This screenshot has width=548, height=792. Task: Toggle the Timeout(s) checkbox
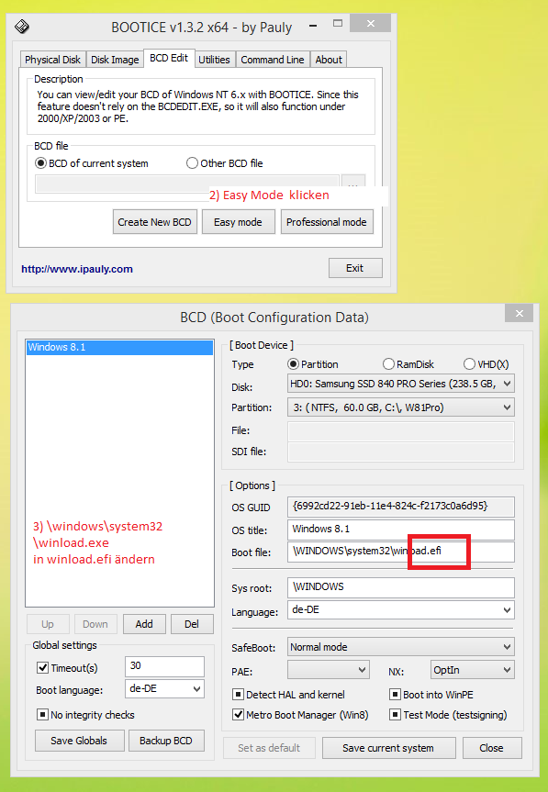click(x=67, y=668)
